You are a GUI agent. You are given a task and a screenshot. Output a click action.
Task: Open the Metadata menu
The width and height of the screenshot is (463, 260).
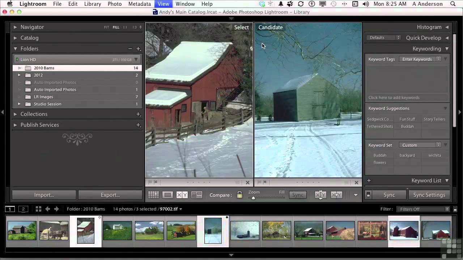[140, 4]
